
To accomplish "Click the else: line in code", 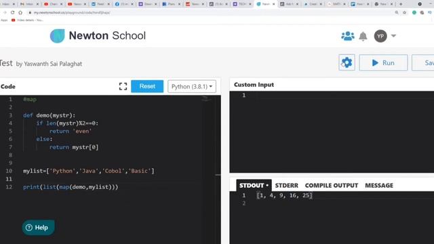I will (x=44, y=139).
